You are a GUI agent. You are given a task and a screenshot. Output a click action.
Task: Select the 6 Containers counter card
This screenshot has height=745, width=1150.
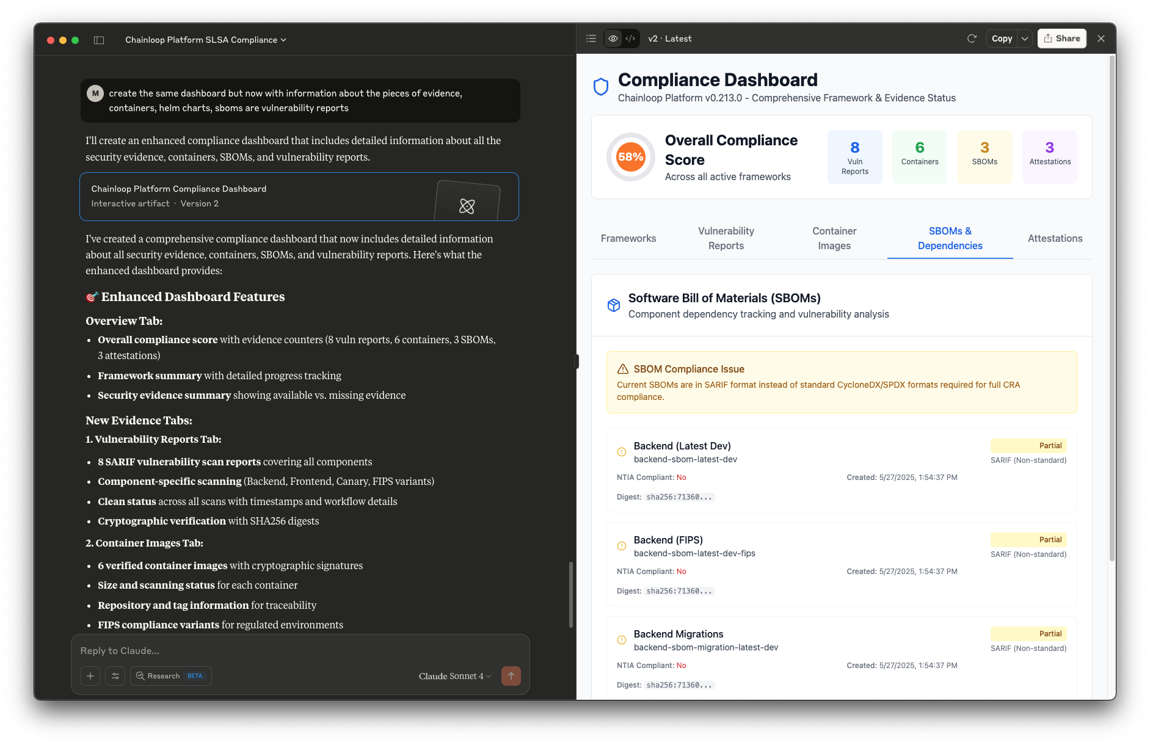pyautogui.click(x=919, y=157)
